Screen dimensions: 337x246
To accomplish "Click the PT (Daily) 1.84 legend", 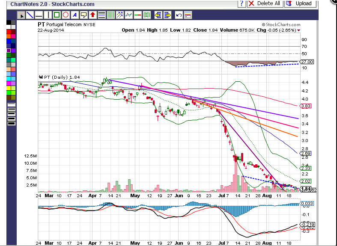I will (x=60, y=77).
